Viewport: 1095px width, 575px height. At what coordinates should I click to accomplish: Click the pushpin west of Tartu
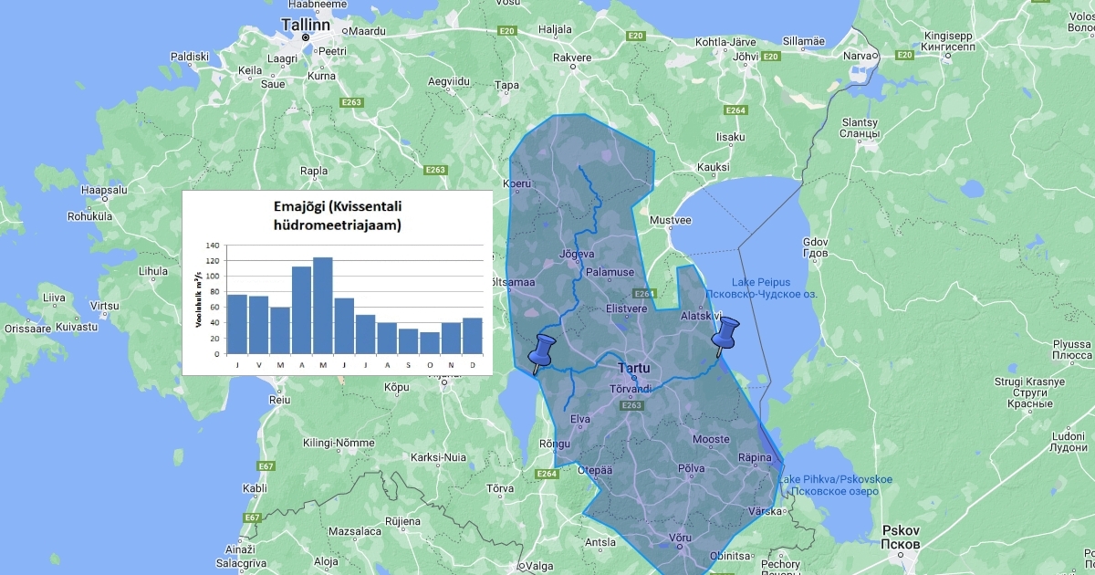click(543, 351)
